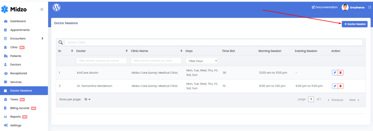The image size is (373, 131).
Task: Focus filter doctor session by name field
Action: point(102,61)
